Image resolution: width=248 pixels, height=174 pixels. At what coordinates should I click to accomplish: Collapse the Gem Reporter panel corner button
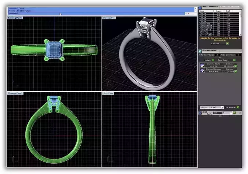point(240,51)
